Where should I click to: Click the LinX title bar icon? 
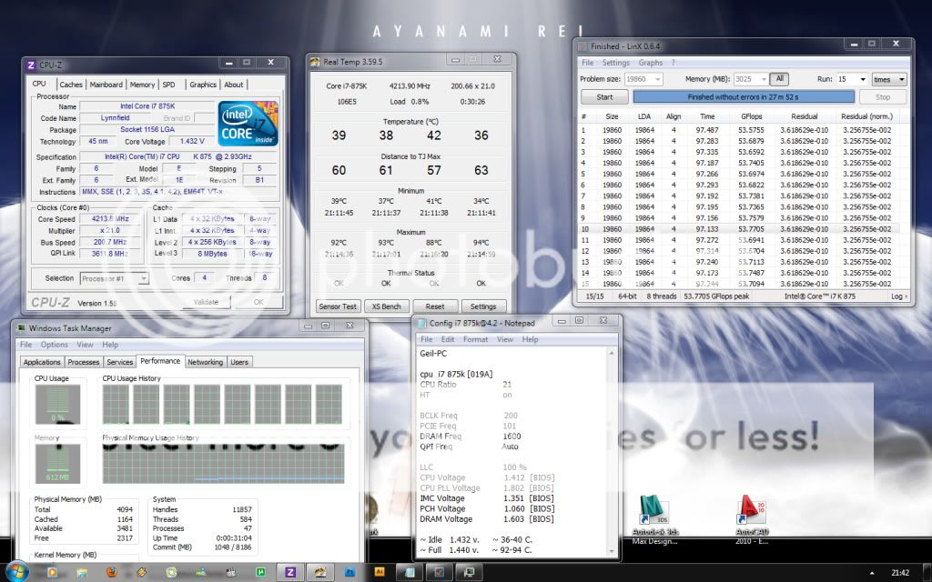(582, 45)
